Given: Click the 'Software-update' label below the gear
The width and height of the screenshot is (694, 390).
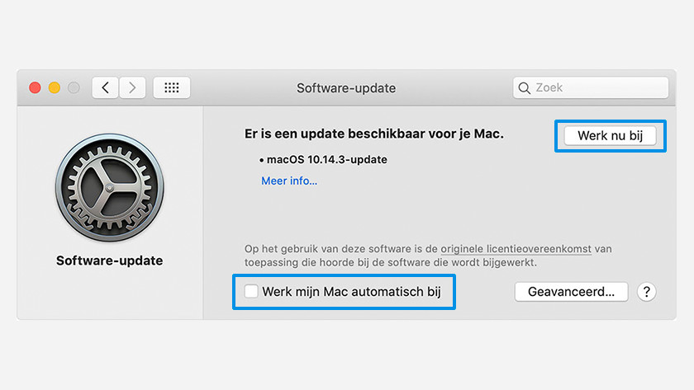Looking at the screenshot, I should point(109,261).
